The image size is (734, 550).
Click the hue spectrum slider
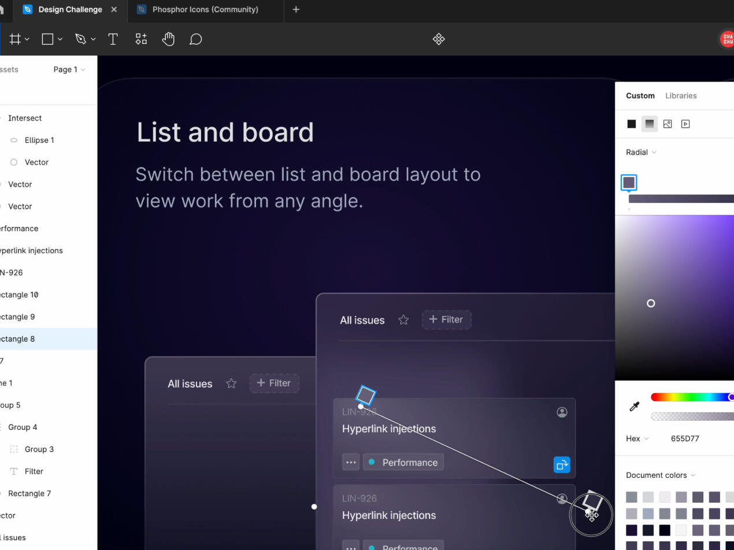coord(691,397)
